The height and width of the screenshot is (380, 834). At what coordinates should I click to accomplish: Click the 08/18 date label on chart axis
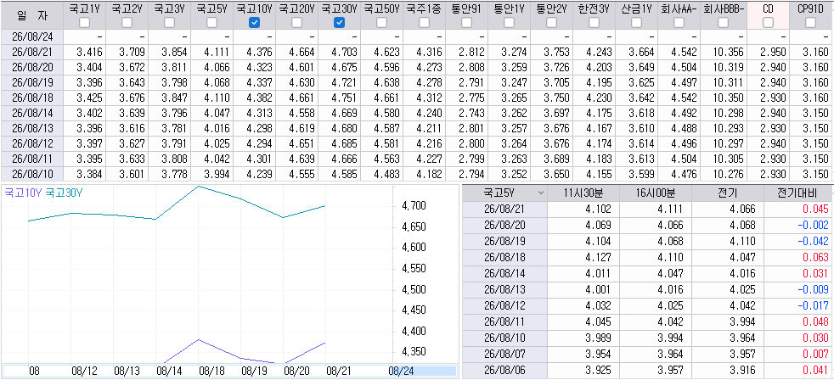211,372
